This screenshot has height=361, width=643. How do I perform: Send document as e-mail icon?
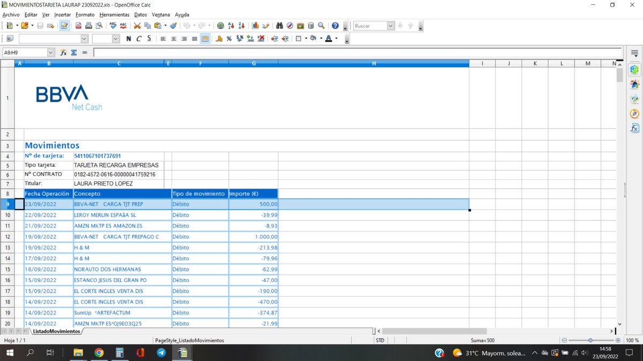coord(50,26)
